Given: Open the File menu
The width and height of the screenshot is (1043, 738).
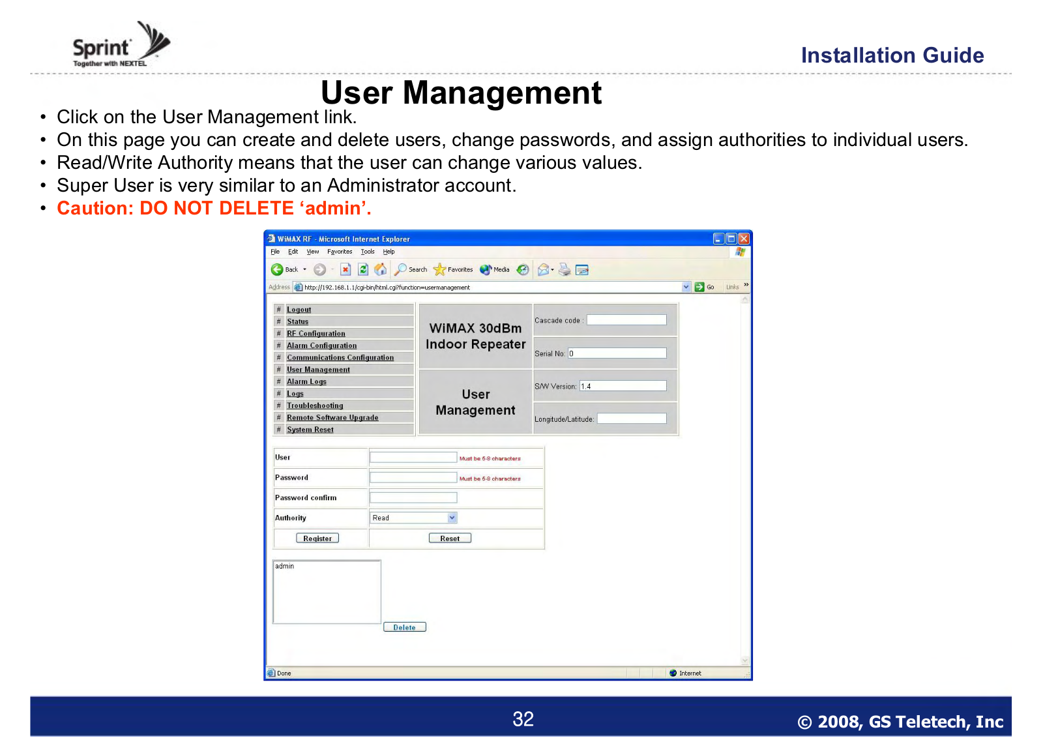Looking at the screenshot, I should pos(275,252).
